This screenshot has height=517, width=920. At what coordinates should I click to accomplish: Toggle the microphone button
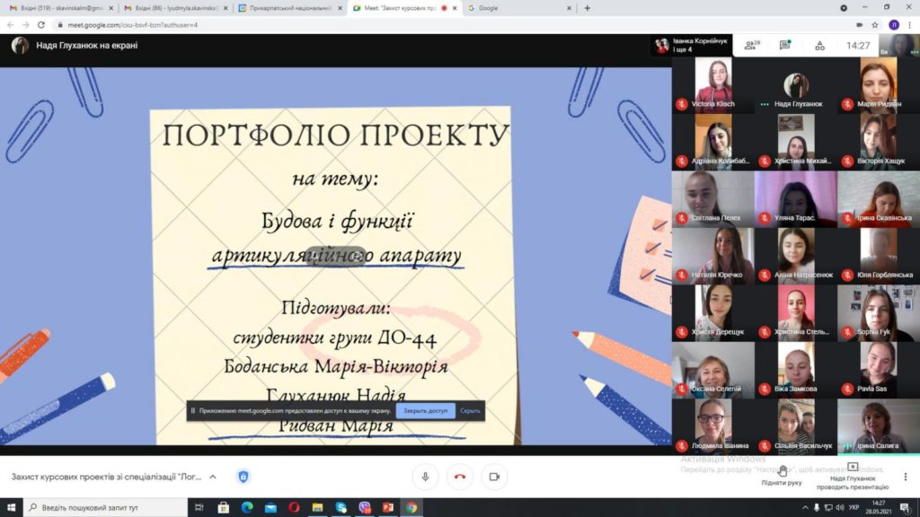point(425,477)
